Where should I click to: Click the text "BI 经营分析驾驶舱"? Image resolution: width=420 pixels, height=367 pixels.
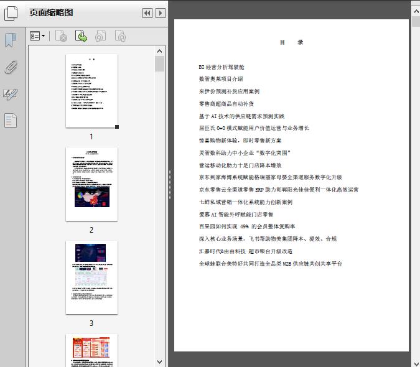(x=222, y=67)
